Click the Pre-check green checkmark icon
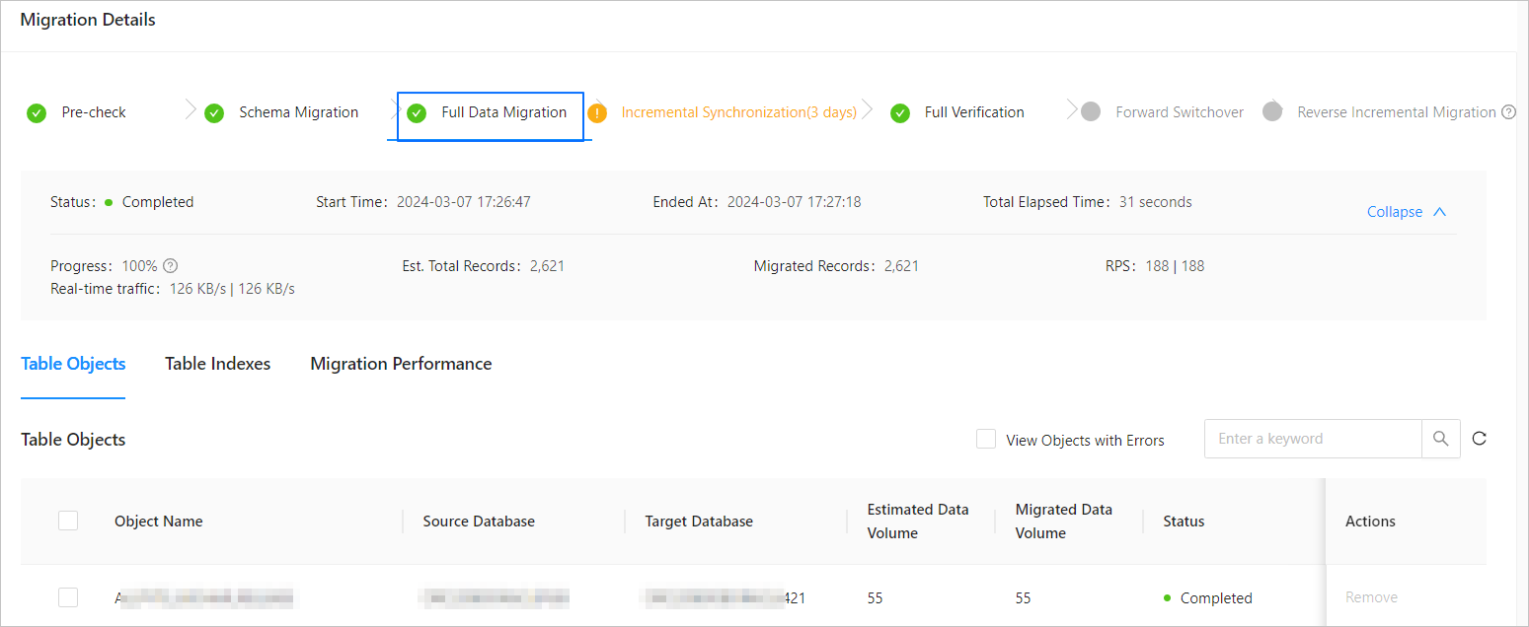This screenshot has height=627, width=1529. pyautogui.click(x=37, y=113)
